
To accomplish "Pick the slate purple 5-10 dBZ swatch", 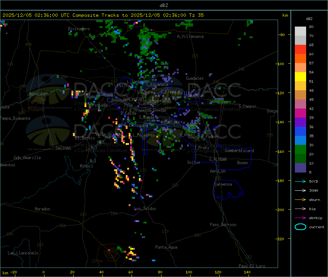I will point(300,168).
